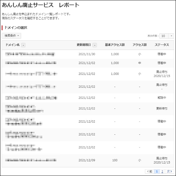The height and width of the screenshot is (176, 176).
Task: Click the 表示件数 label
Action: point(153,36)
